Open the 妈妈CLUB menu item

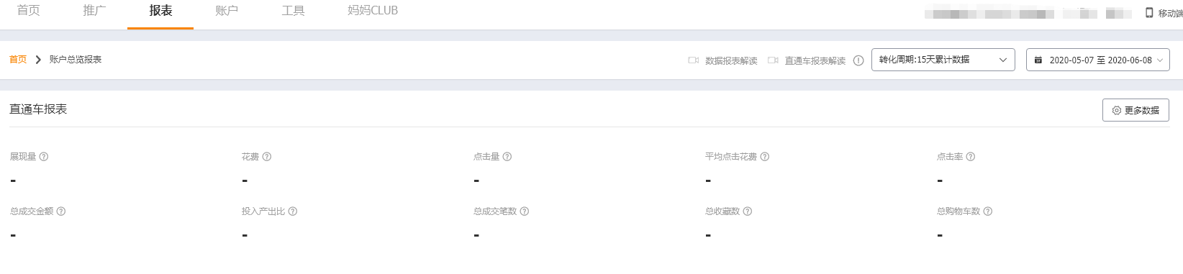click(x=373, y=11)
